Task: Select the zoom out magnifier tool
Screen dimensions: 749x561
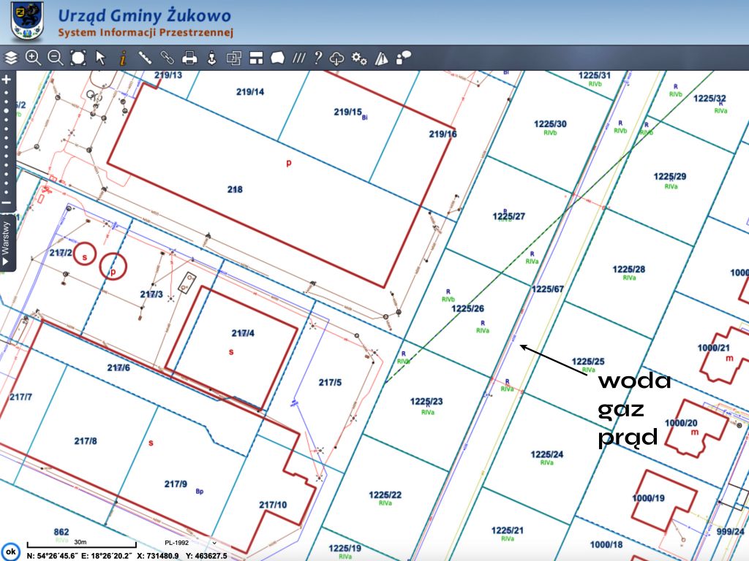Action: pos(56,58)
